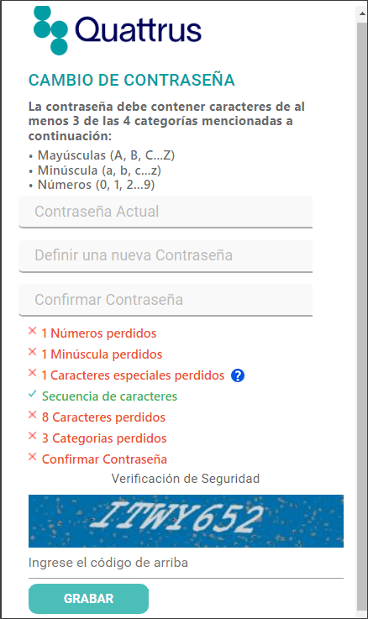Click the Verificación de Seguridad label
This screenshot has width=368, height=619.
(x=186, y=479)
